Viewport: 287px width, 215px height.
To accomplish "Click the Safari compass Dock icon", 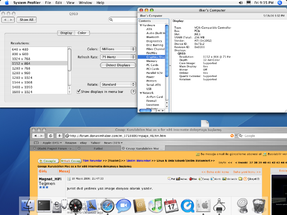I will tap(108, 206).
